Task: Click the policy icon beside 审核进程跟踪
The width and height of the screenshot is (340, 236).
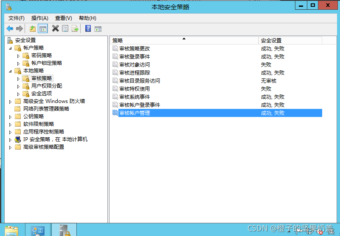Action: (115, 72)
